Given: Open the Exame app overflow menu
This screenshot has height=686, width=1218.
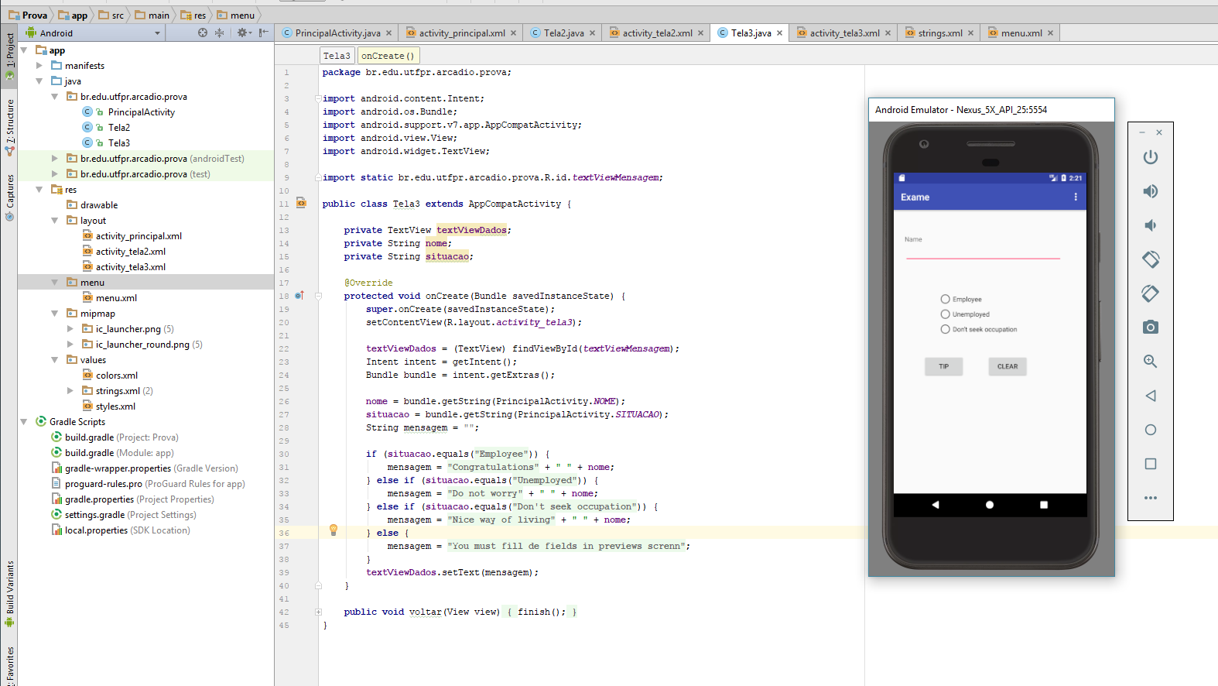Looking at the screenshot, I should click(1076, 197).
